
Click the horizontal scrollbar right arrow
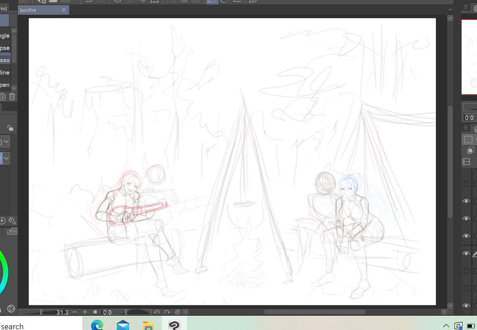point(443,313)
